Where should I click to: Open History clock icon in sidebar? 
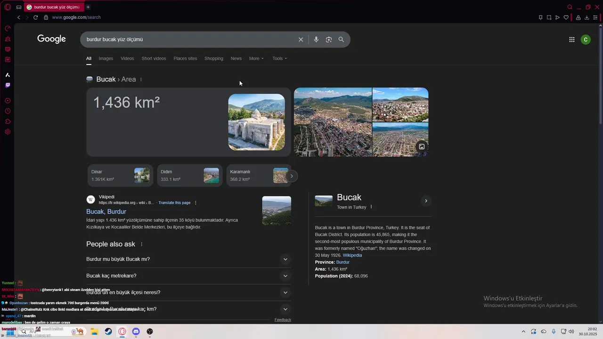(8, 111)
